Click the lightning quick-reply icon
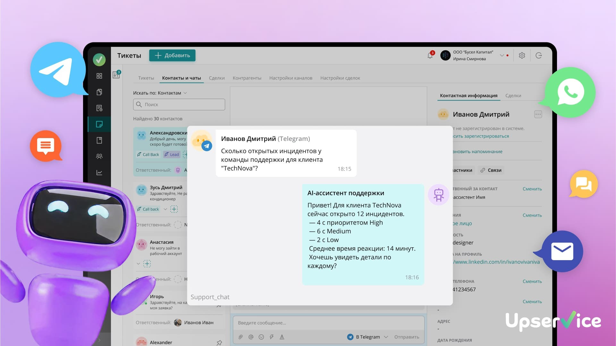 point(272,337)
